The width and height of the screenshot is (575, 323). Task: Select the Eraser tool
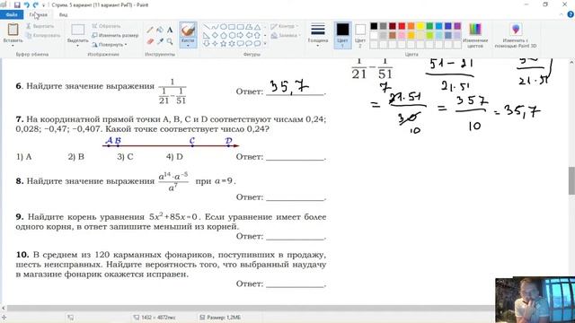(150, 41)
